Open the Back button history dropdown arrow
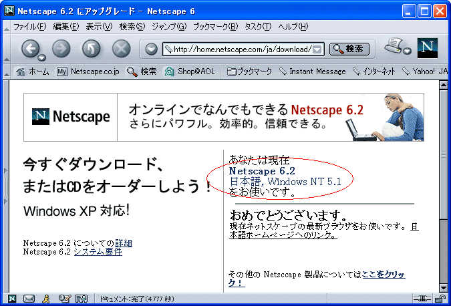Viewport: 451px width, 306px height. tap(42, 57)
